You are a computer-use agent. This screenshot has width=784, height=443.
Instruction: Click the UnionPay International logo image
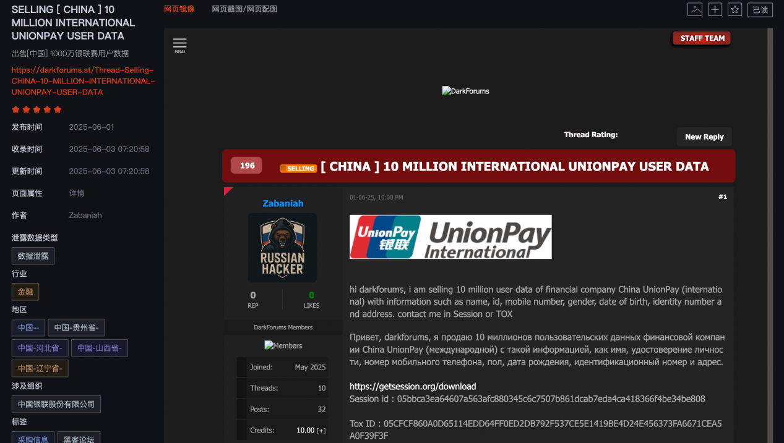tap(450, 237)
